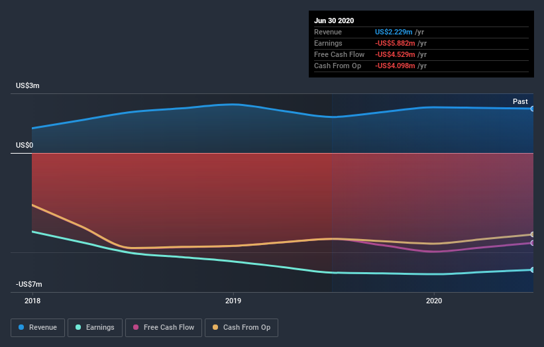Click the 2018 x-axis label
Screen dimensions: 544x347
click(x=32, y=301)
